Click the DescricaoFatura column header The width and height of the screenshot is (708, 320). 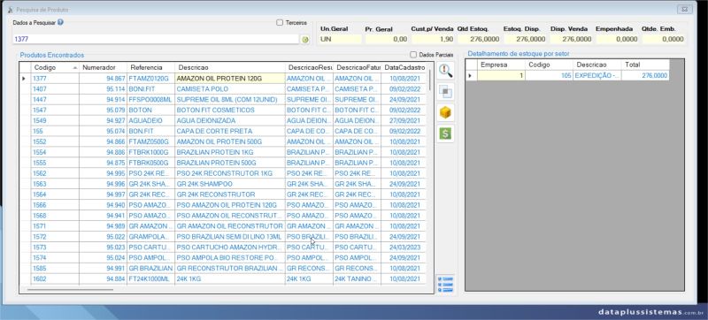tap(358, 67)
